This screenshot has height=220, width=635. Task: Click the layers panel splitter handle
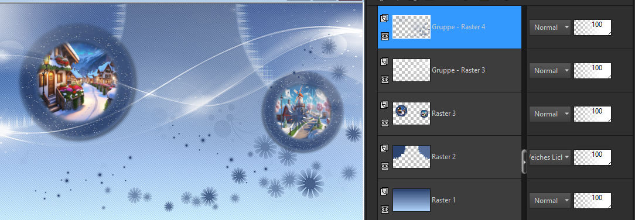(525, 161)
